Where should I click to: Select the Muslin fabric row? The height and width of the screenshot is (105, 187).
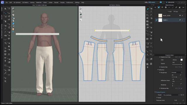[x=170, y=15]
